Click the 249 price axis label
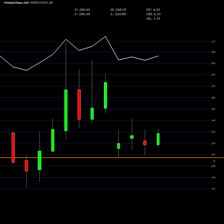Image resolution: width=224 pixels, height=224 pixels. (x=213, y=121)
